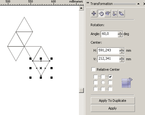The height and width of the screenshot is (115, 145).
Task: Increase the rotation Angle value
Action: (x=120, y=33)
